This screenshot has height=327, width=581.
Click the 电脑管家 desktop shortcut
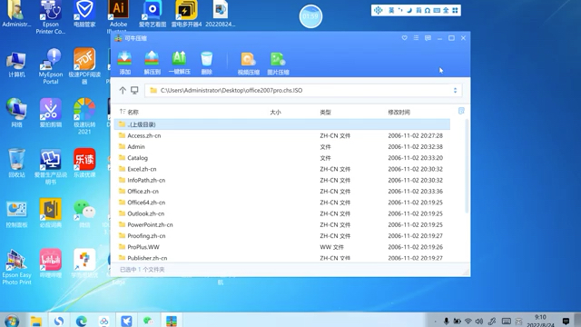pyautogui.click(x=84, y=15)
